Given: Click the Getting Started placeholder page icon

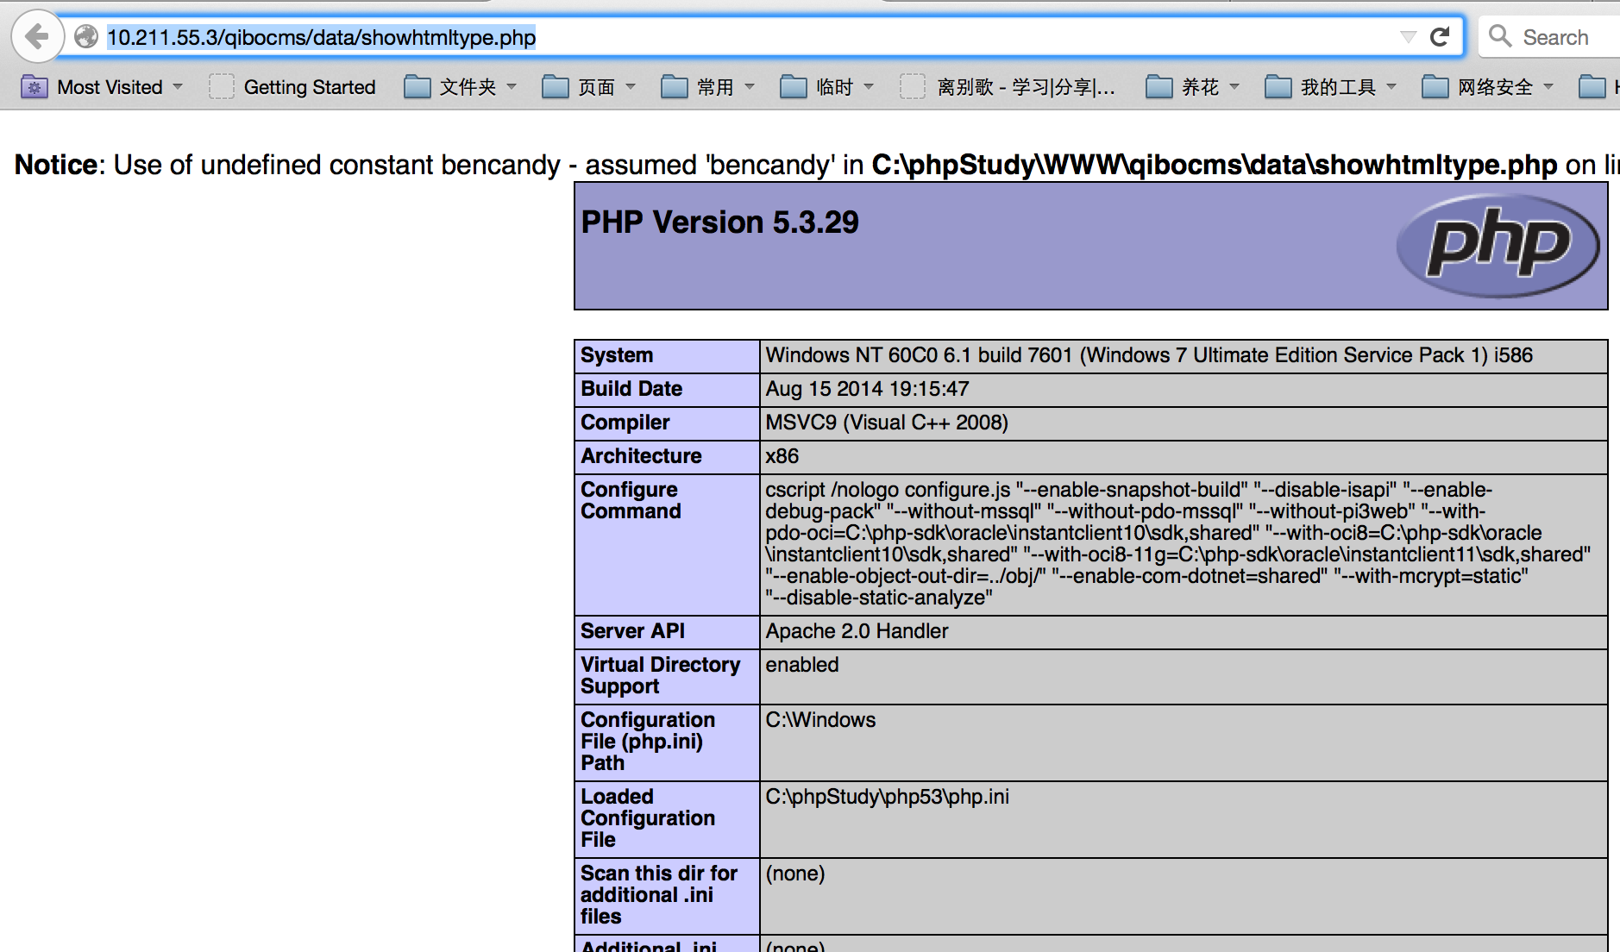Looking at the screenshot, I should point(222,87).
